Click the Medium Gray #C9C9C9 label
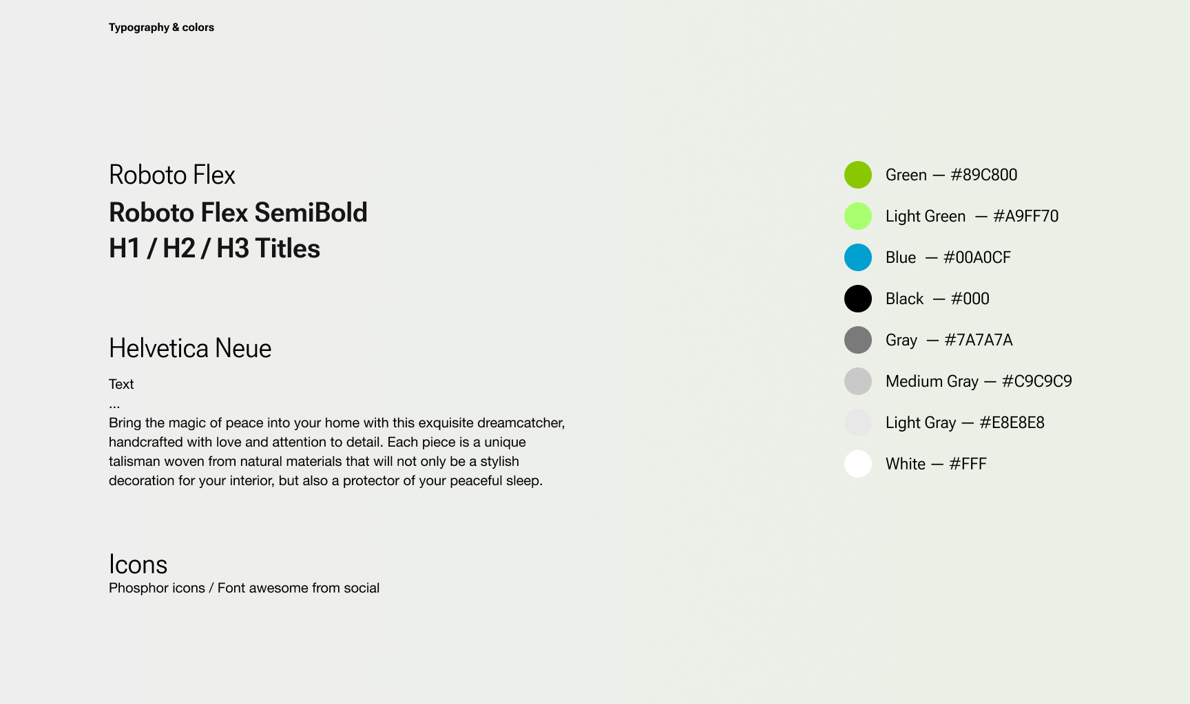1190x704 pixels. point(979,381)
